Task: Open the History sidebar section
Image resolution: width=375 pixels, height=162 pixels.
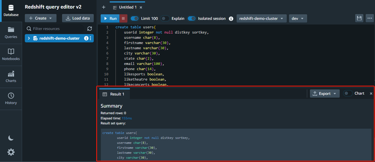Action: pos(11,99)
